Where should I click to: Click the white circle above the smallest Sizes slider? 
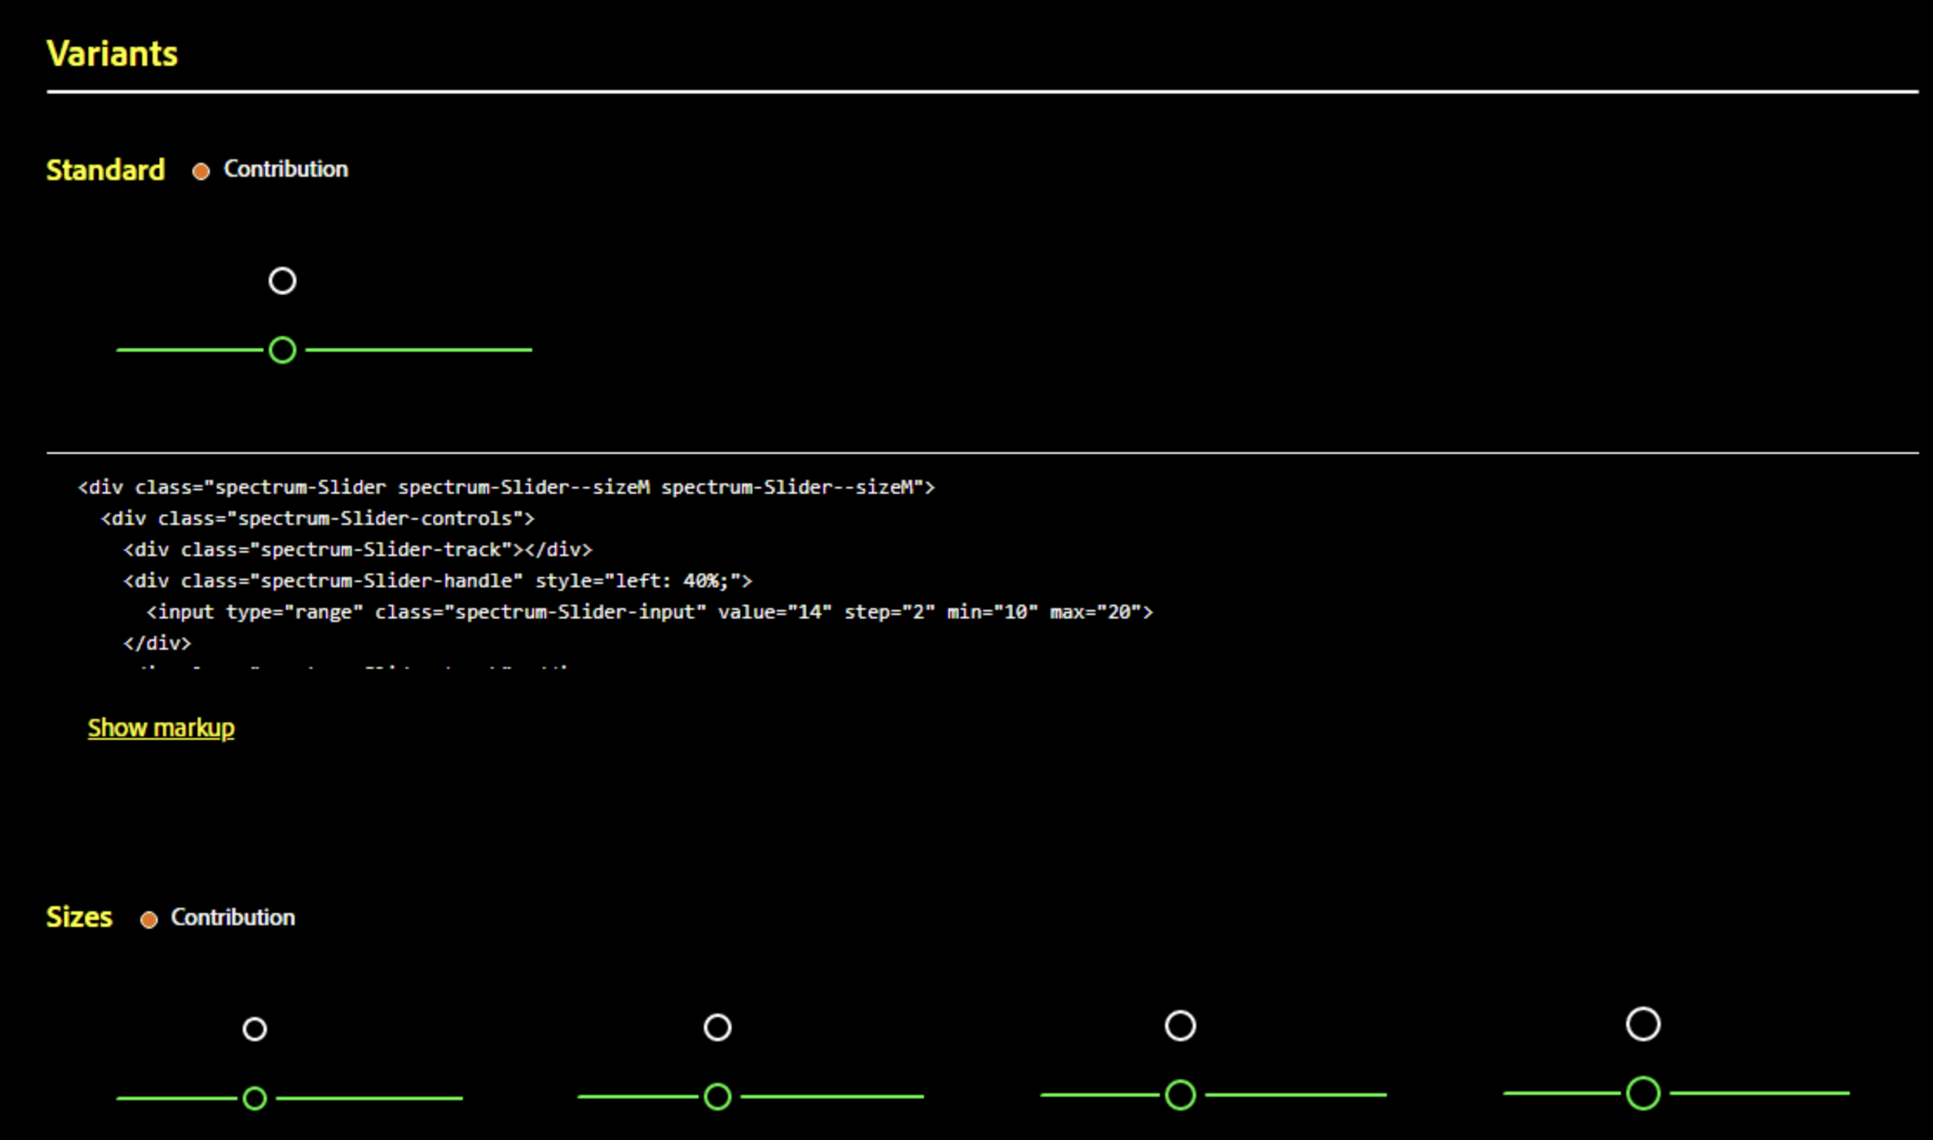coord(255,1029)
